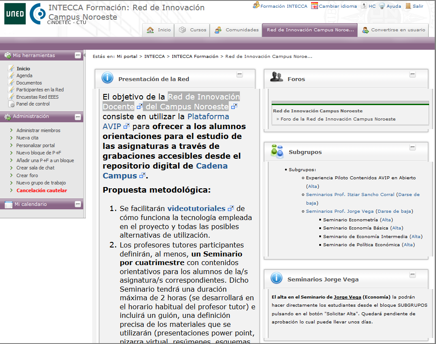Open the Comunidades tab
The image size is (436, 344).
(236, 30)
